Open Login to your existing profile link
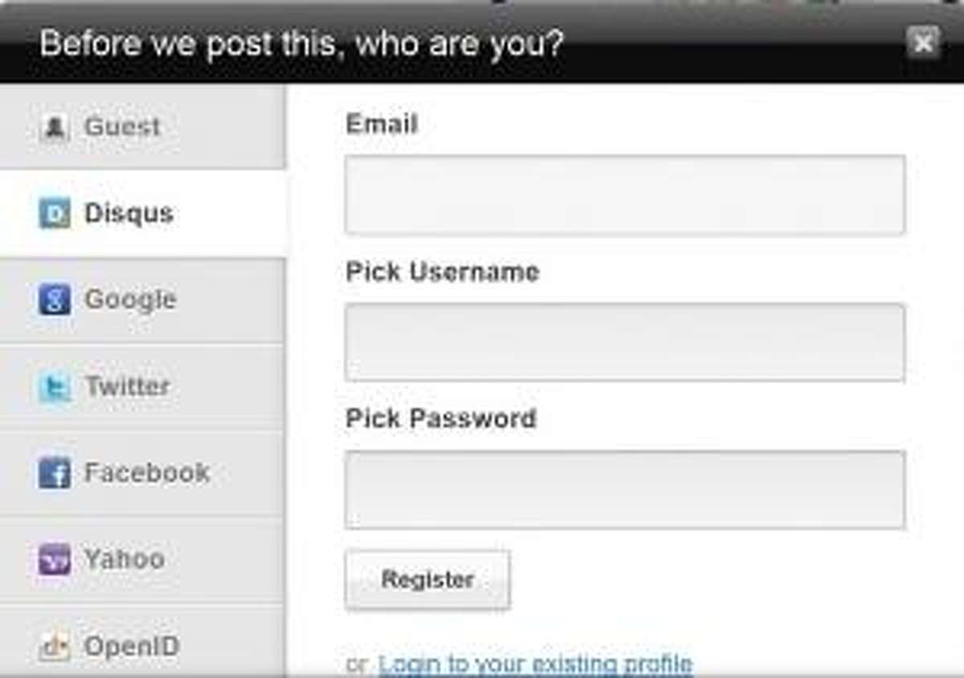Screen dimensions: 964x678 pos(535,664)
